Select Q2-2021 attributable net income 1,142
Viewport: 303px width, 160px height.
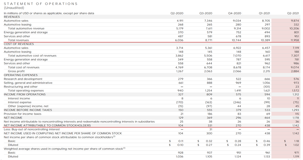tap(295, 125)
